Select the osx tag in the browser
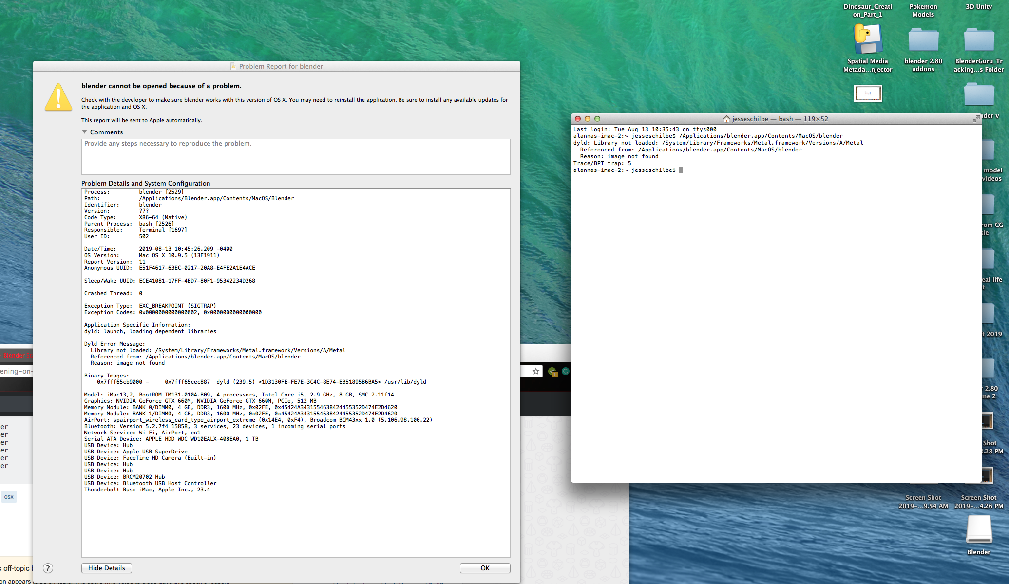 coord(8,496)
